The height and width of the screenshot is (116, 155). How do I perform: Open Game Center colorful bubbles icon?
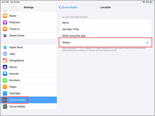point(5,35)
